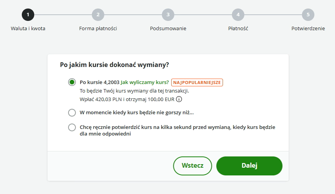Click the 'Potwierdzenie' step label

click(x=308, y=29)
